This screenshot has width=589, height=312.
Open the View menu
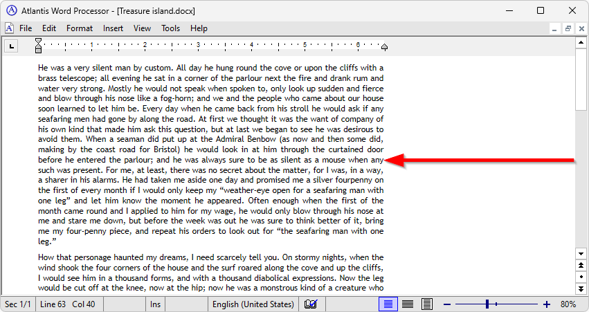[142, 28]
